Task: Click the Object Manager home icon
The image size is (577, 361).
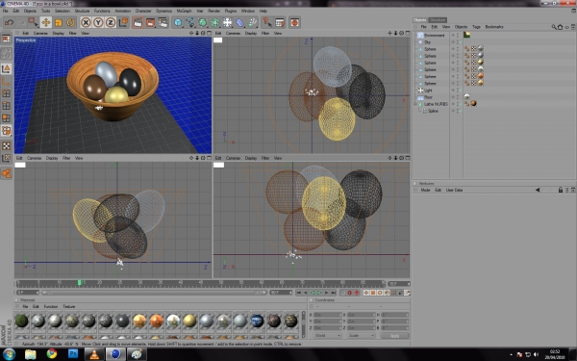Action: point(561,27)
